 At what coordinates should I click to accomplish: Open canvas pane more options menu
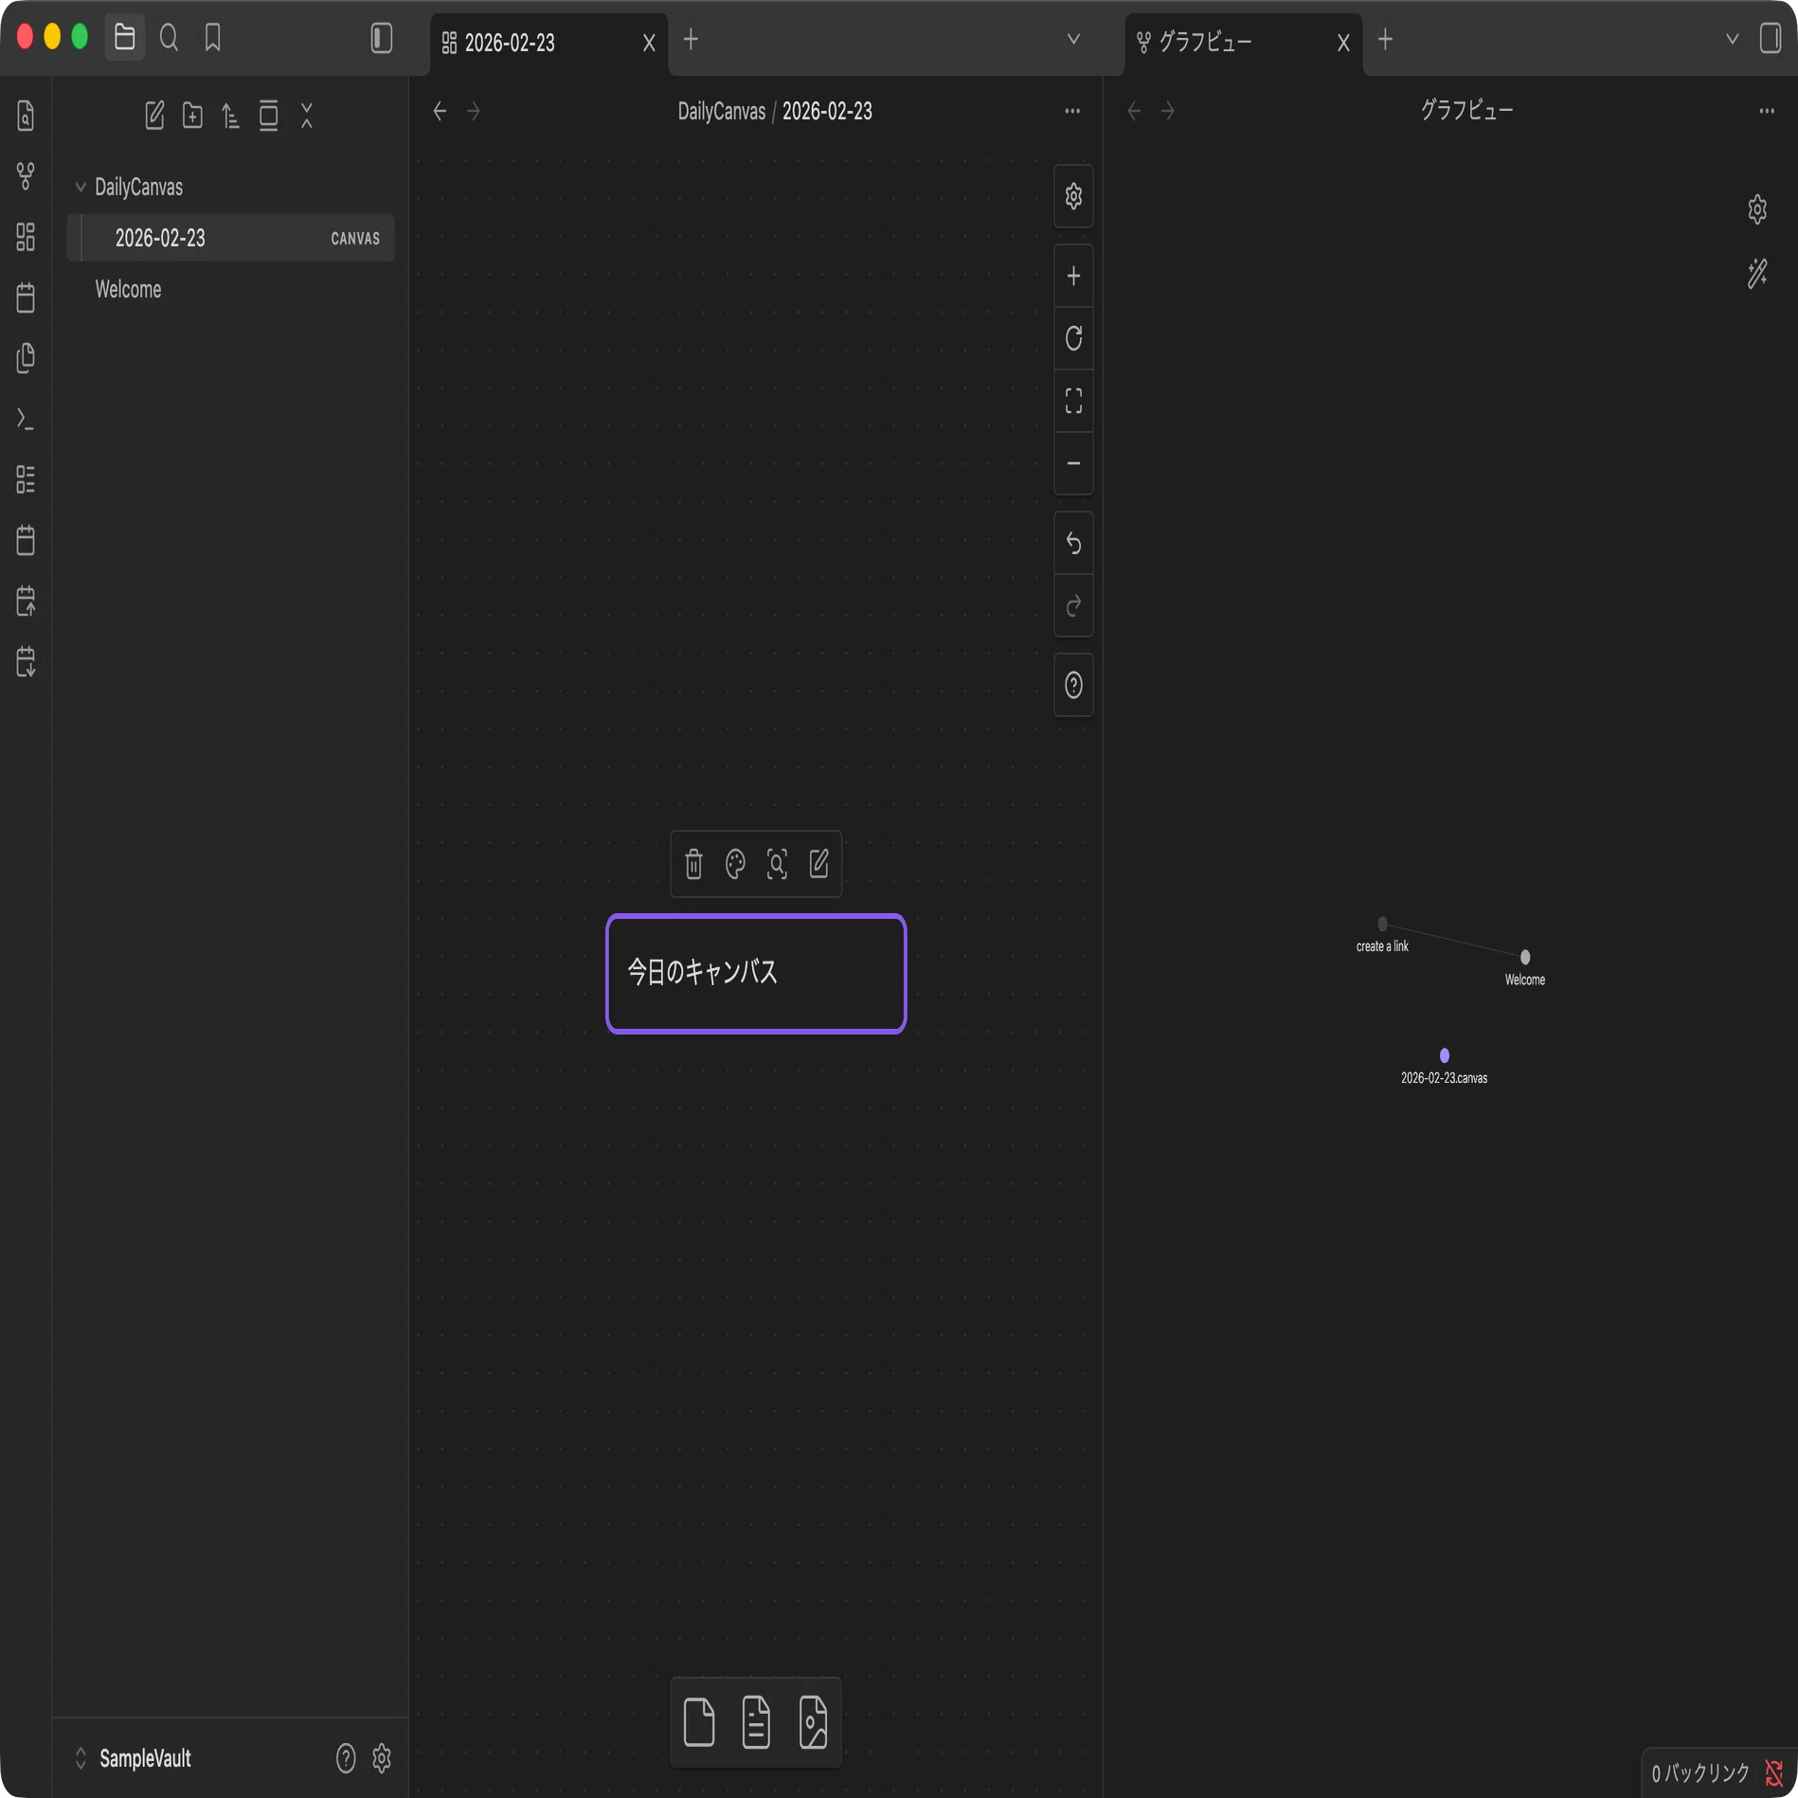coord(1072,111)
